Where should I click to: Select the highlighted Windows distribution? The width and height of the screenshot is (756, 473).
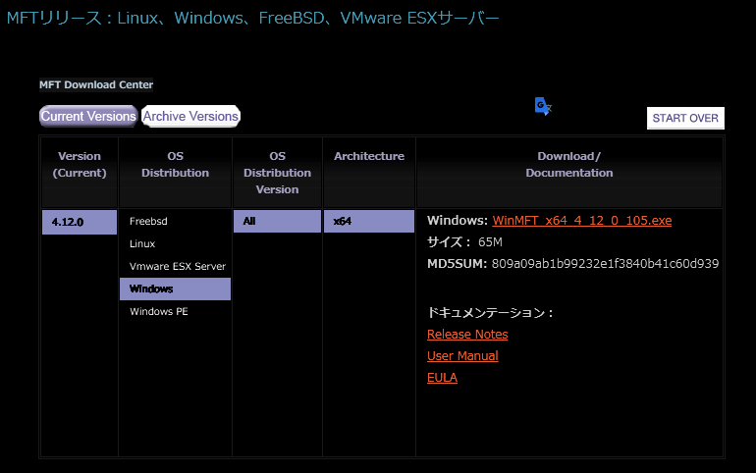[x=175, y=289]
